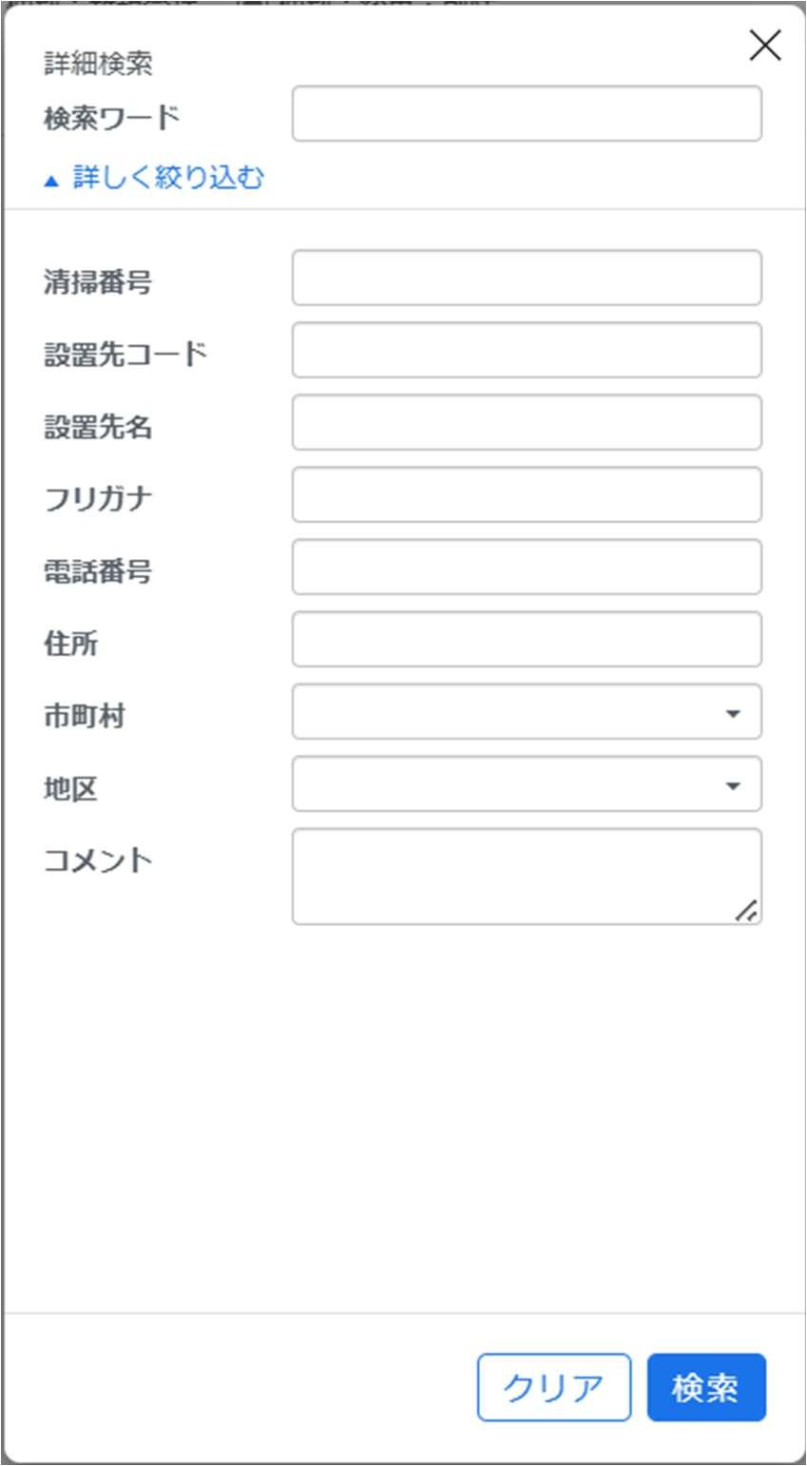Close the 詳細検索 dialog with the X icon
This screenshot has height=1466, width=807.
point(765,45)
